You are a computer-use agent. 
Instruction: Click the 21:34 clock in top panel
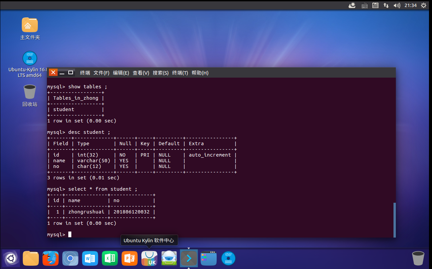[411, 5]
